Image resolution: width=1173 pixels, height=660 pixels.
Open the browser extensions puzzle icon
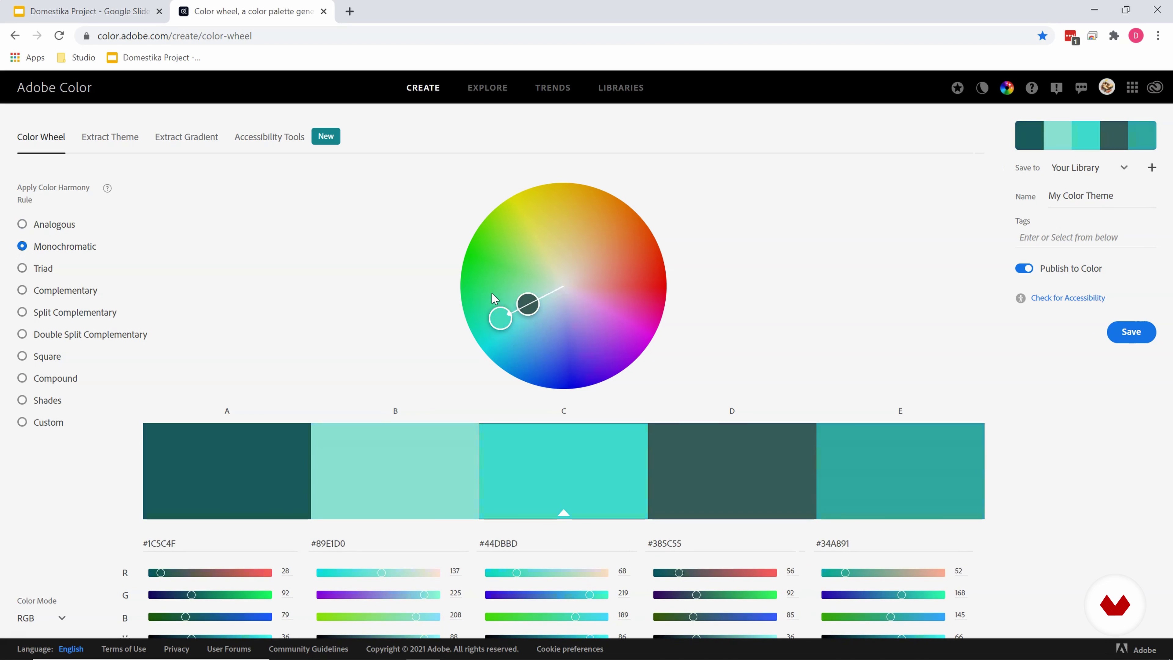click(1114, 36)
